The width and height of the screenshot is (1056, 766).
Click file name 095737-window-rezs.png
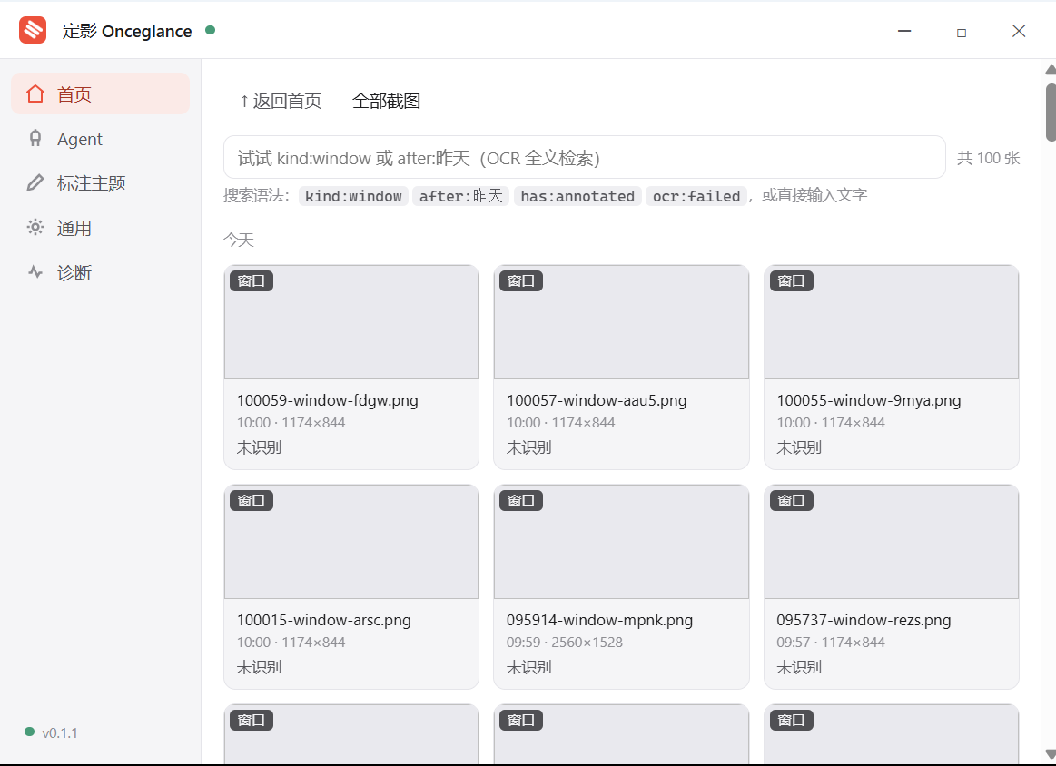click(x=864, y=620)
